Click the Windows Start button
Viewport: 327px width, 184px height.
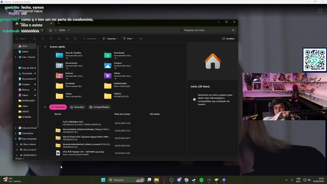point(103,180)
